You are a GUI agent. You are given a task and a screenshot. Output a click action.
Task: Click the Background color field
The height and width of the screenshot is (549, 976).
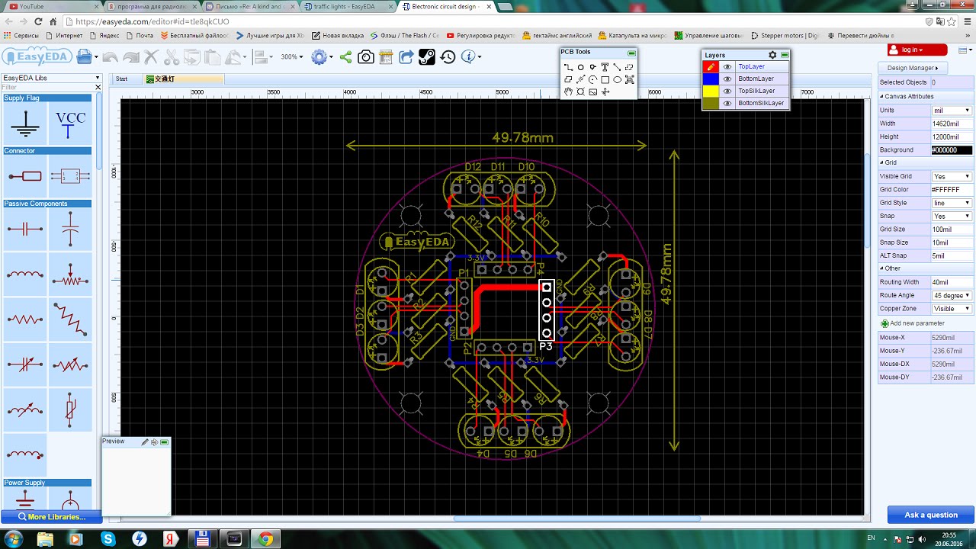(x=952, y=150)
